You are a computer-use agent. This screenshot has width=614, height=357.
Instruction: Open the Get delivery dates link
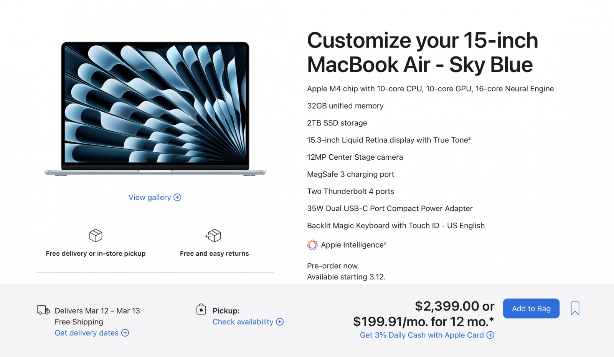click(87, 333)
